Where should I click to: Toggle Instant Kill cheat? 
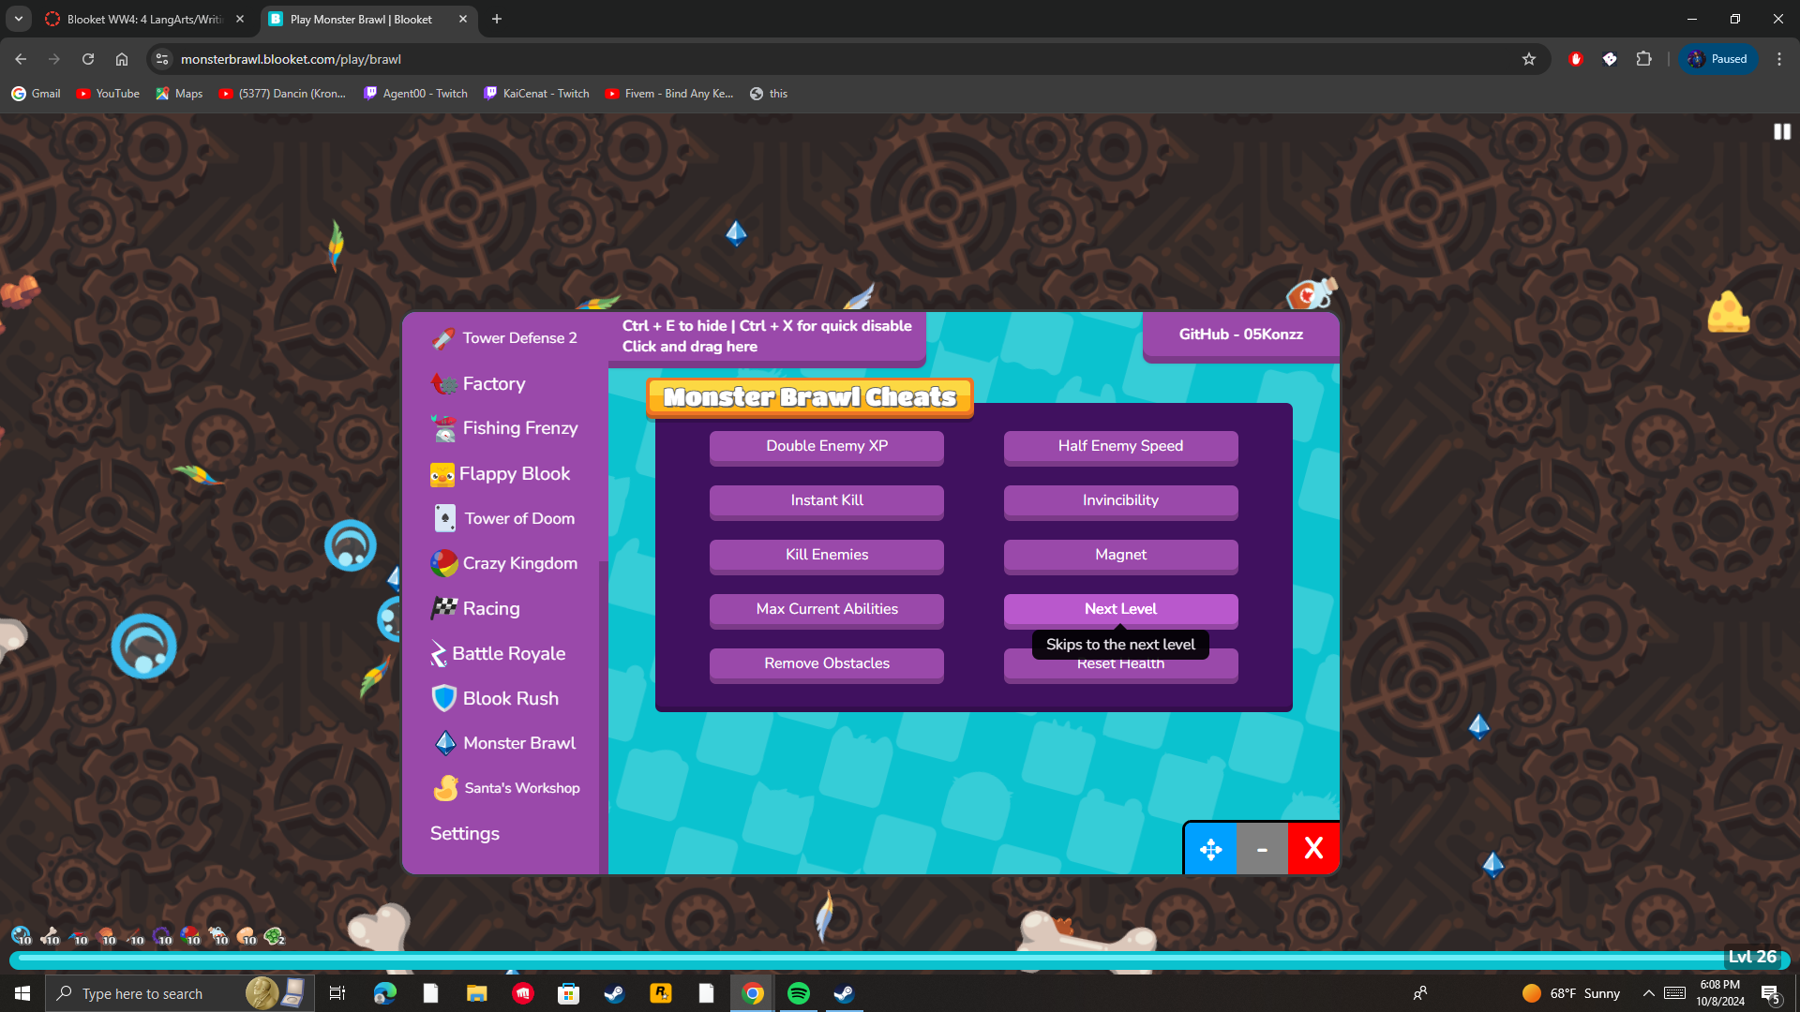pos(826,500)
